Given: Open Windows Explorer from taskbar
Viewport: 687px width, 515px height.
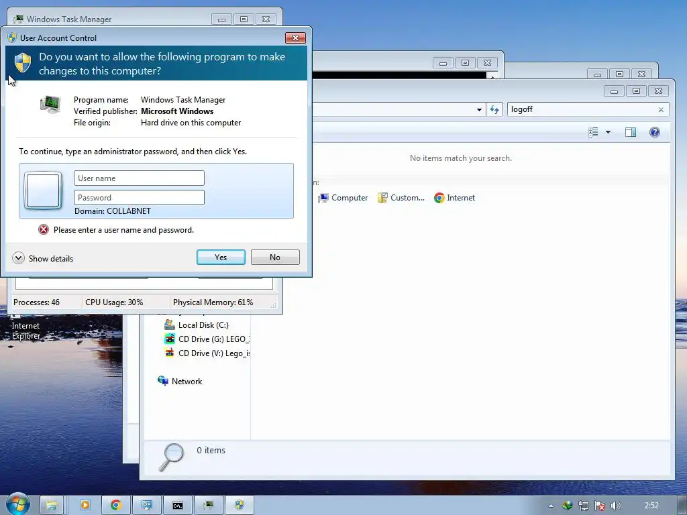Looking at the screenshot, I should pyautogui.click(x=52, y=506).
